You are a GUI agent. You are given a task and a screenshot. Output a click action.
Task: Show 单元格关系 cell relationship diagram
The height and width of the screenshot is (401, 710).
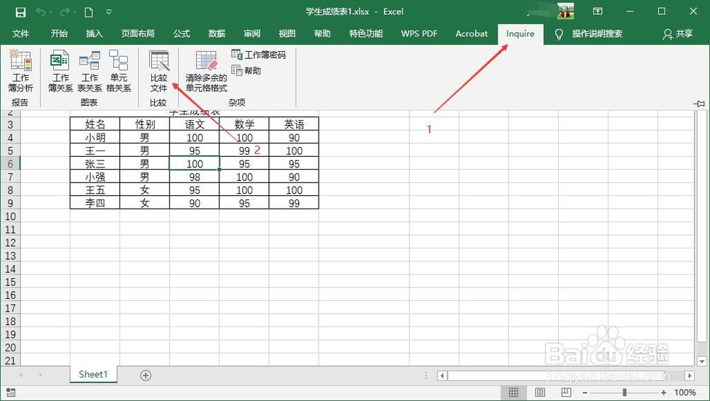[119, 71]
